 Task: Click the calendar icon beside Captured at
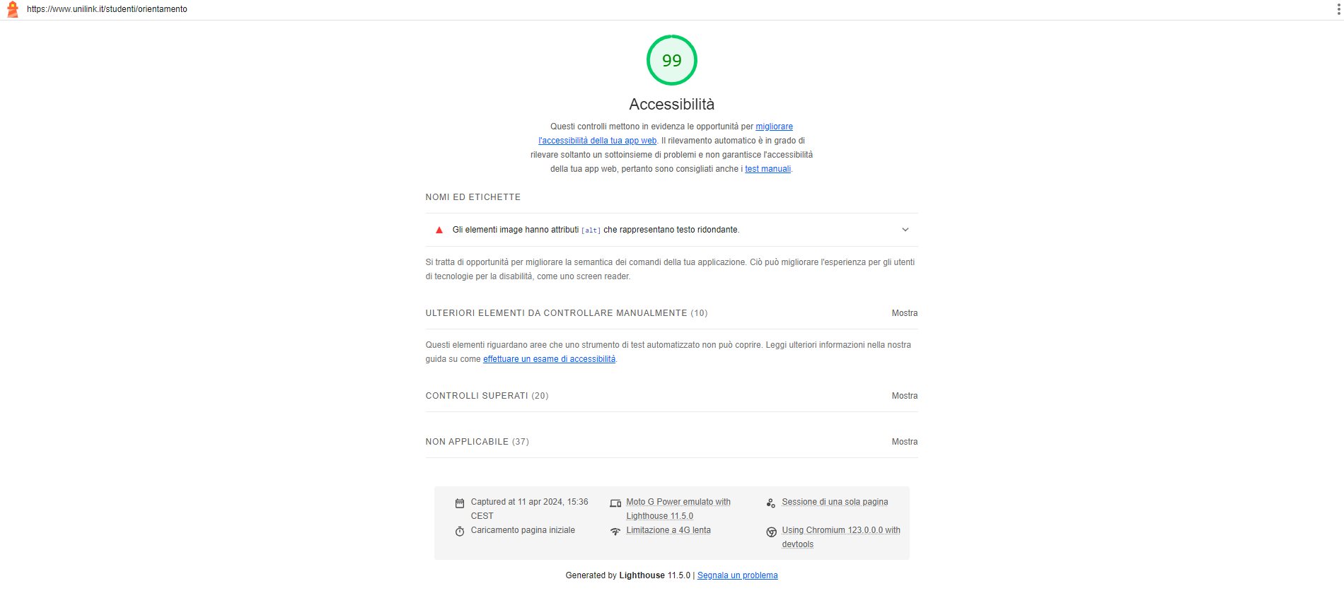click(460, 503)
